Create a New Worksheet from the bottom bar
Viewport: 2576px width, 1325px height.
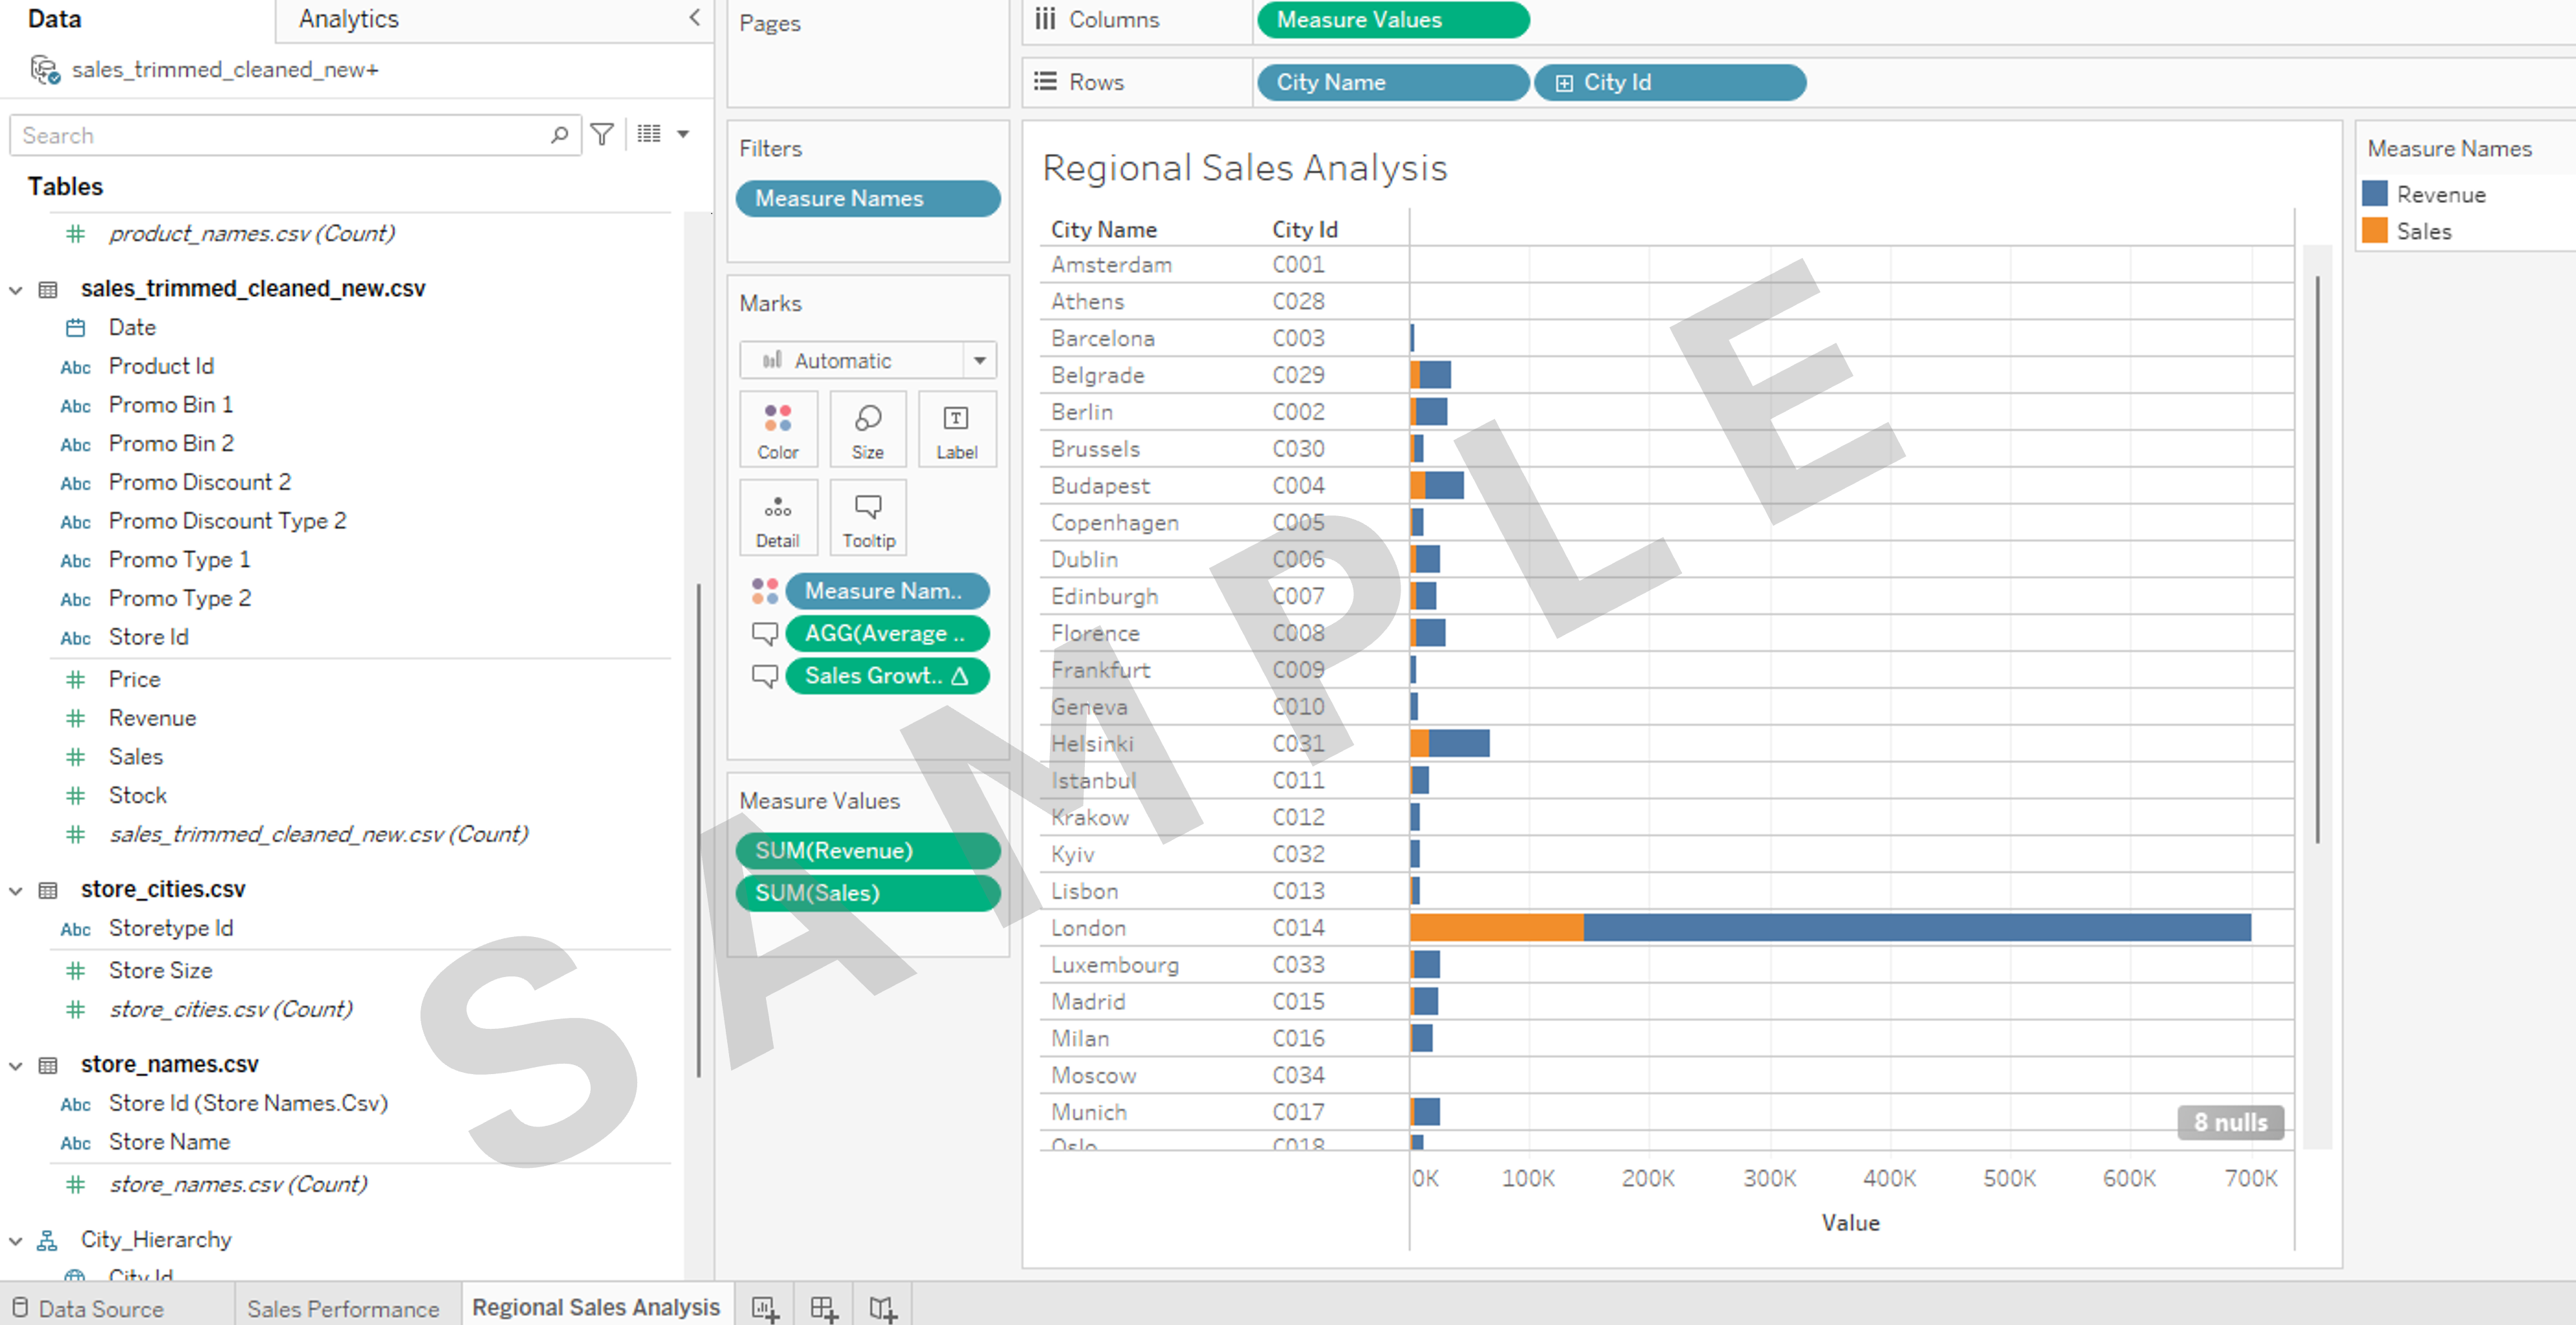(x=765, y=1306)
